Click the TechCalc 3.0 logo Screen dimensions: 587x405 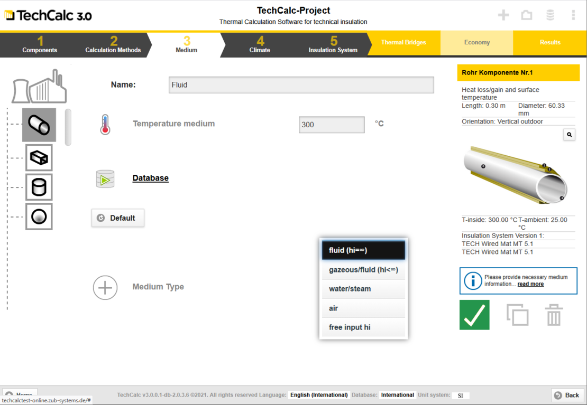(48, 15)
